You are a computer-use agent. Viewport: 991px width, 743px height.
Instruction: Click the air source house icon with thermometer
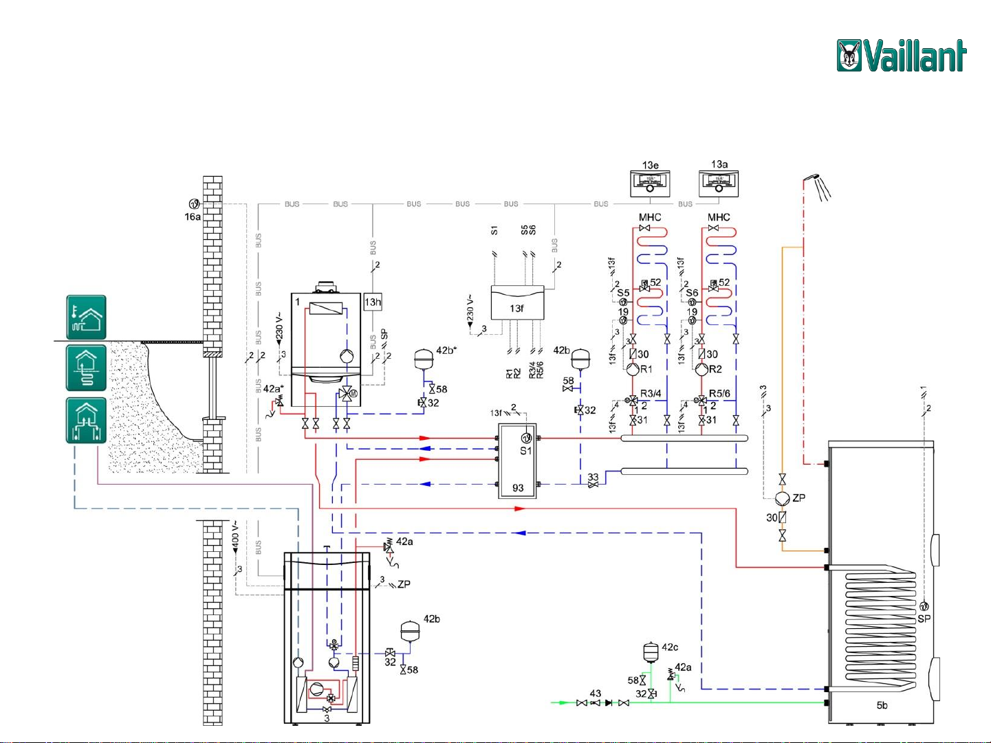86,318
